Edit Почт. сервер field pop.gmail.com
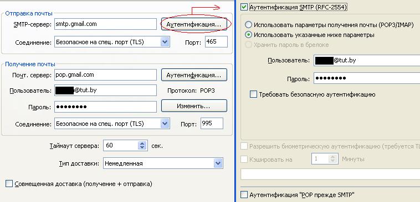The image size is (420, 202). (105, 75)
